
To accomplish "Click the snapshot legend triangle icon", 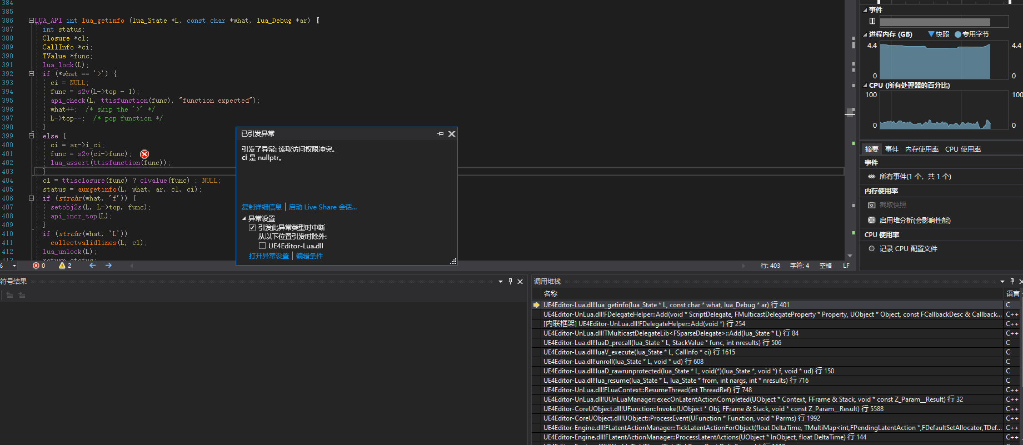I will (931, 34).
